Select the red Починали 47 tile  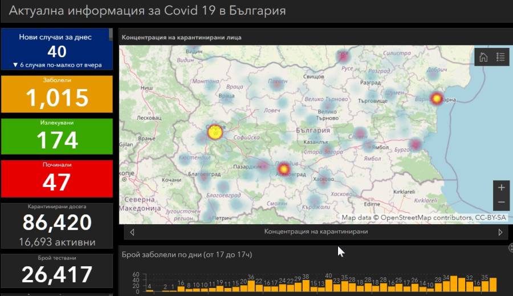click(57, 178)
